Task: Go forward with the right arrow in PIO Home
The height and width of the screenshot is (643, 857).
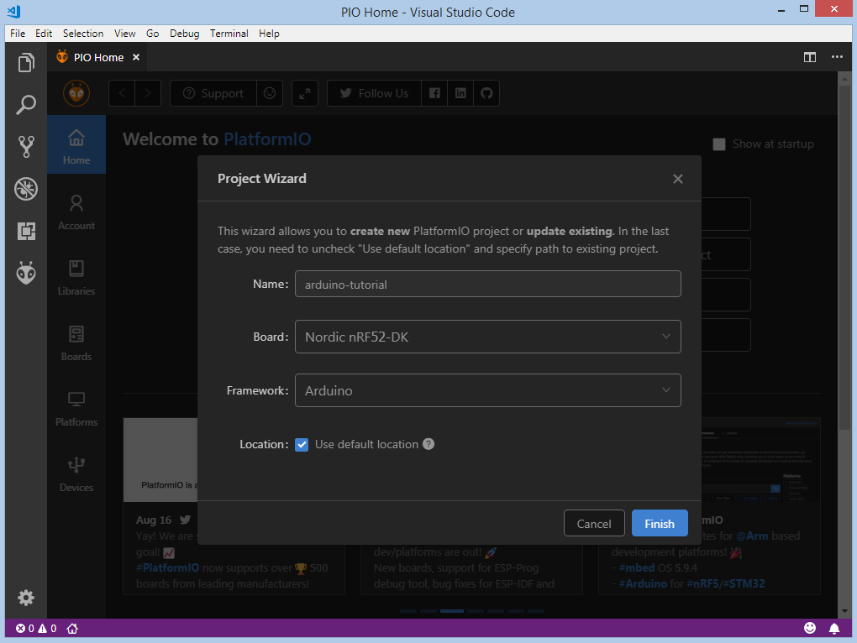Action: [x=148, y=93]
